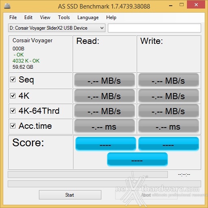This screenshot has width=208, height=208.
Task: Click the Seq write result box
Action: pos(169,80)
